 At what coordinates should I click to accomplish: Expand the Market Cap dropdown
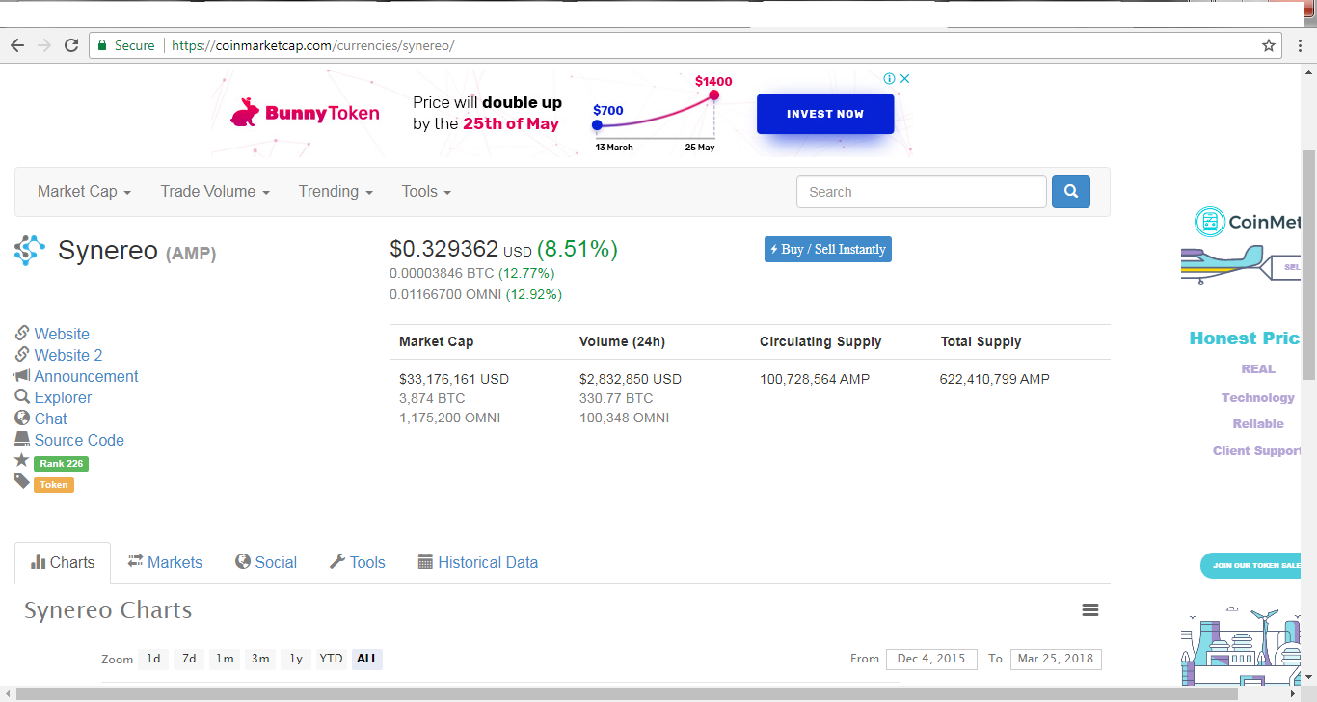(84, 192)
